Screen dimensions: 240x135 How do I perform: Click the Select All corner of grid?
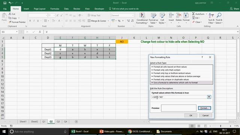3,37
